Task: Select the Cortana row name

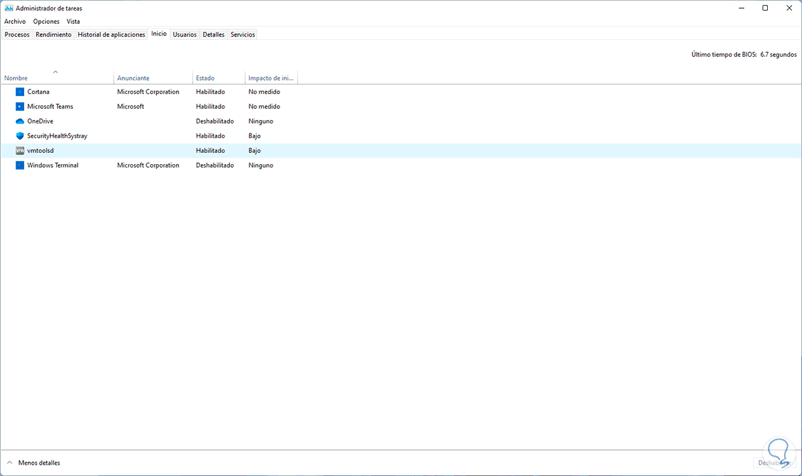Action: click(x=38, y=91)
